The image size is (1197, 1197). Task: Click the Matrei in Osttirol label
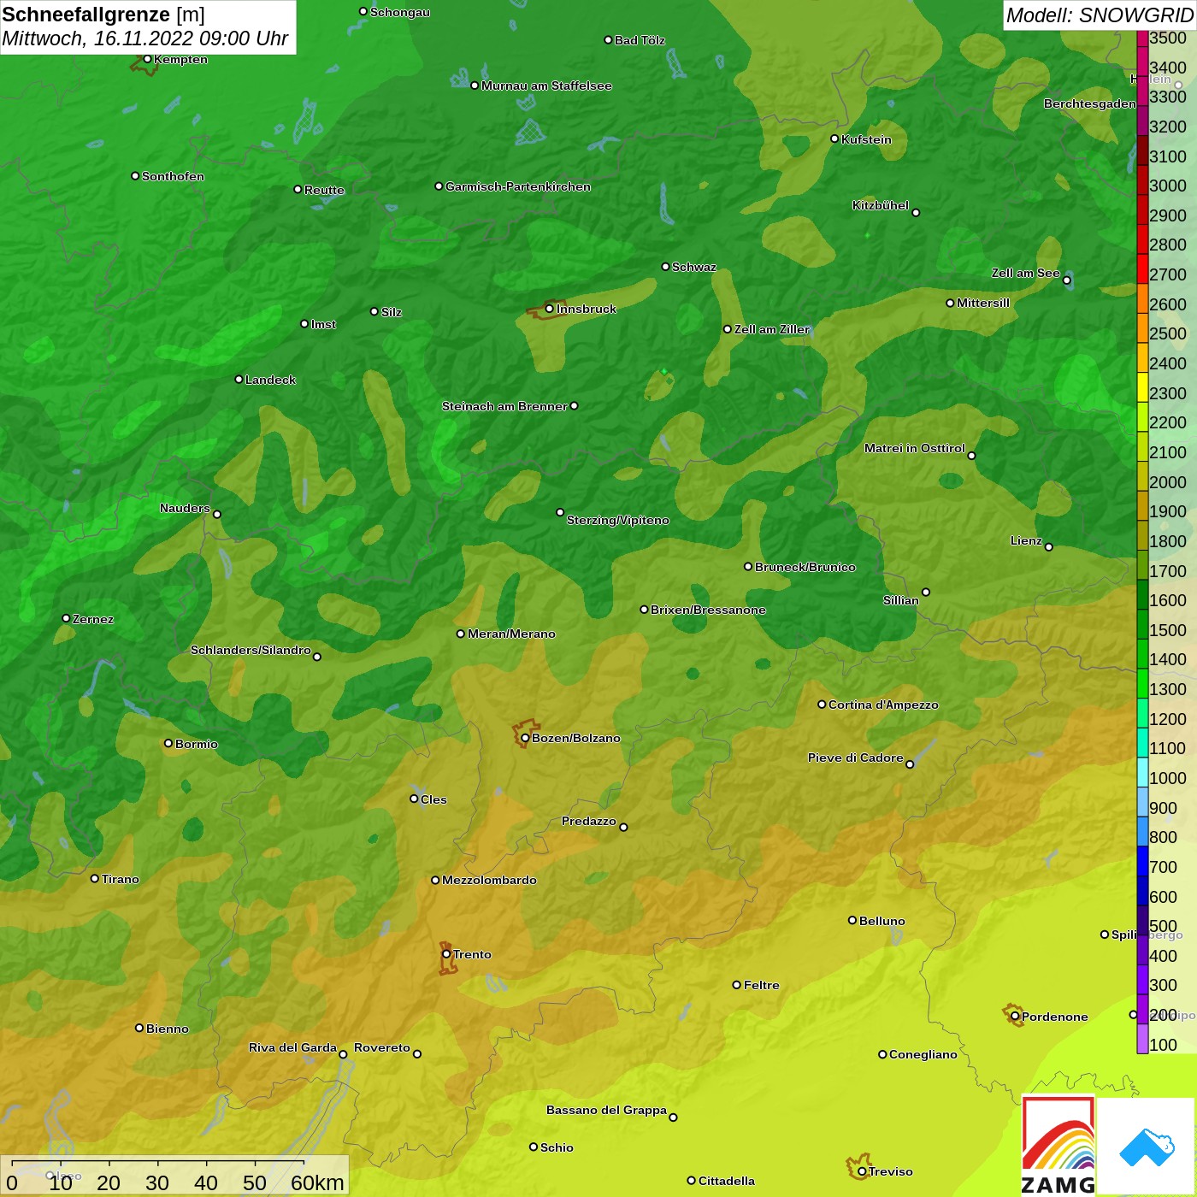tap(915, 448)
